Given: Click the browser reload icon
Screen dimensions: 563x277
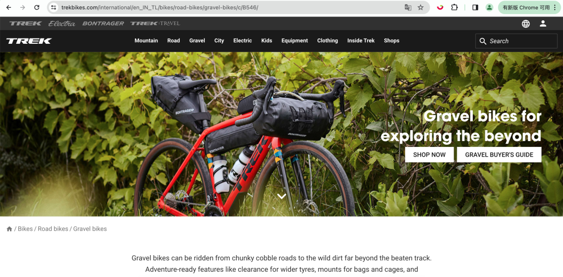Looking at the screenshot, I should (36, 7).
